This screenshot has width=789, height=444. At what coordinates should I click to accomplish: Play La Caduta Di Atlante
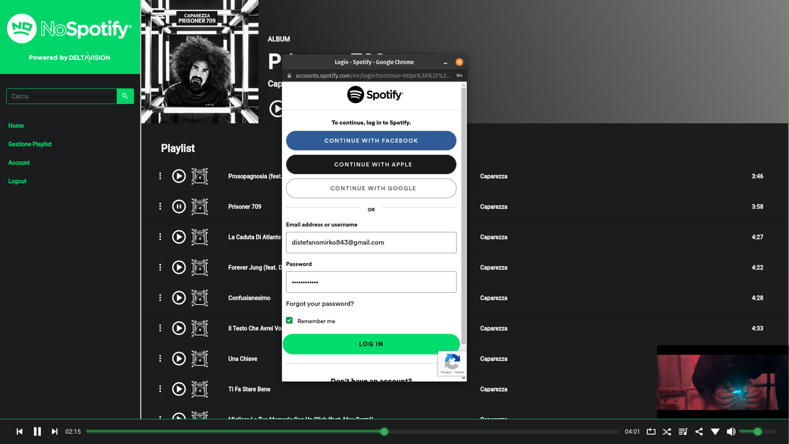tap(179, 237)
